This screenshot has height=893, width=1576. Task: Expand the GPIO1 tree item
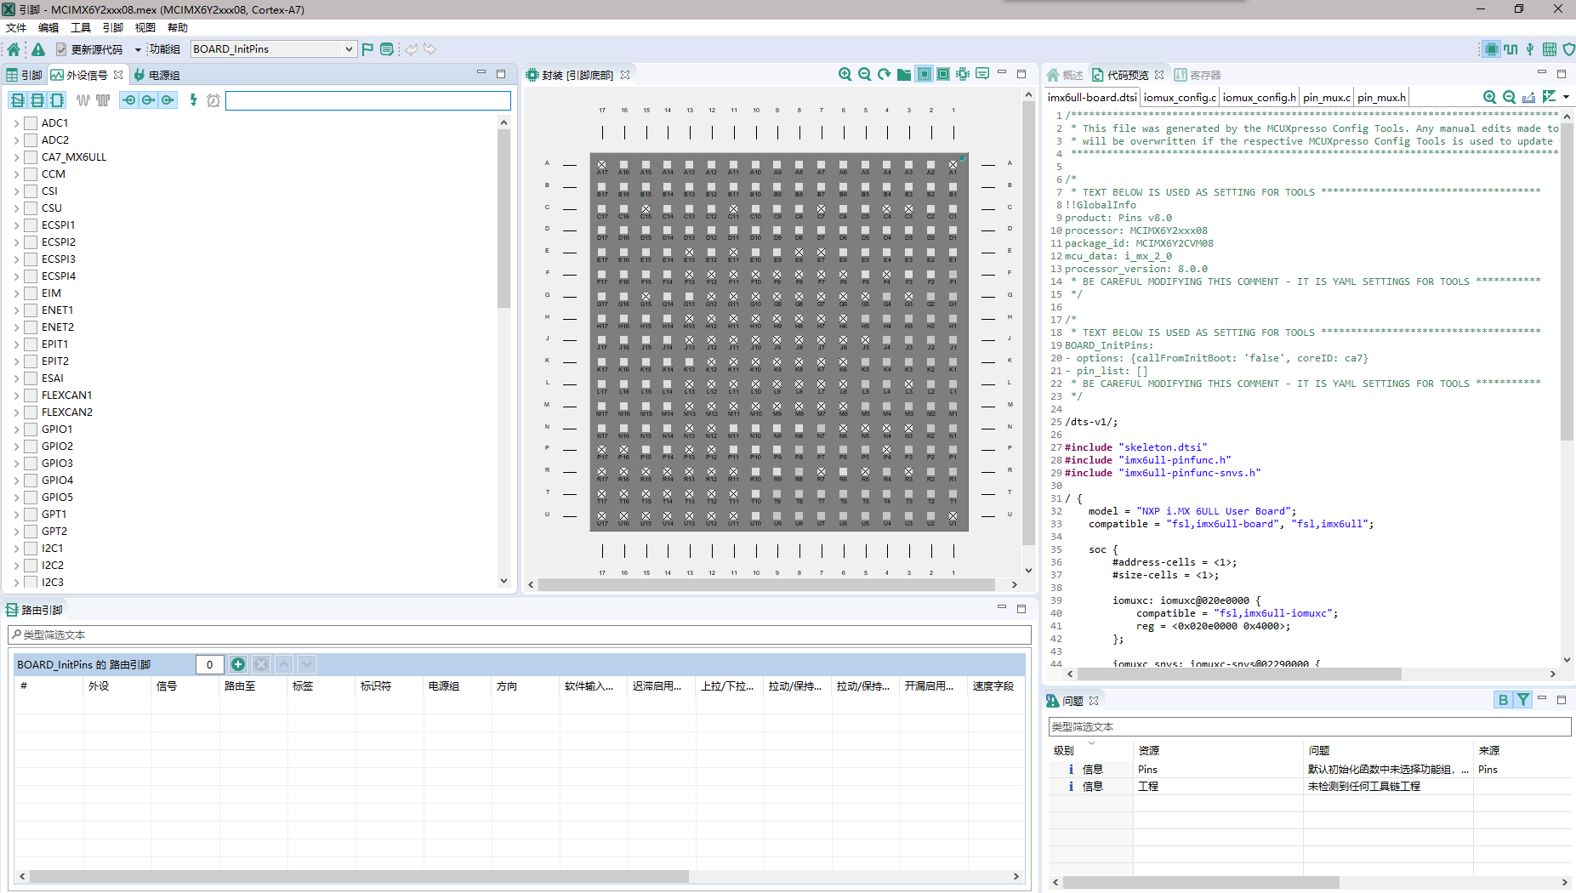[16, 429]
